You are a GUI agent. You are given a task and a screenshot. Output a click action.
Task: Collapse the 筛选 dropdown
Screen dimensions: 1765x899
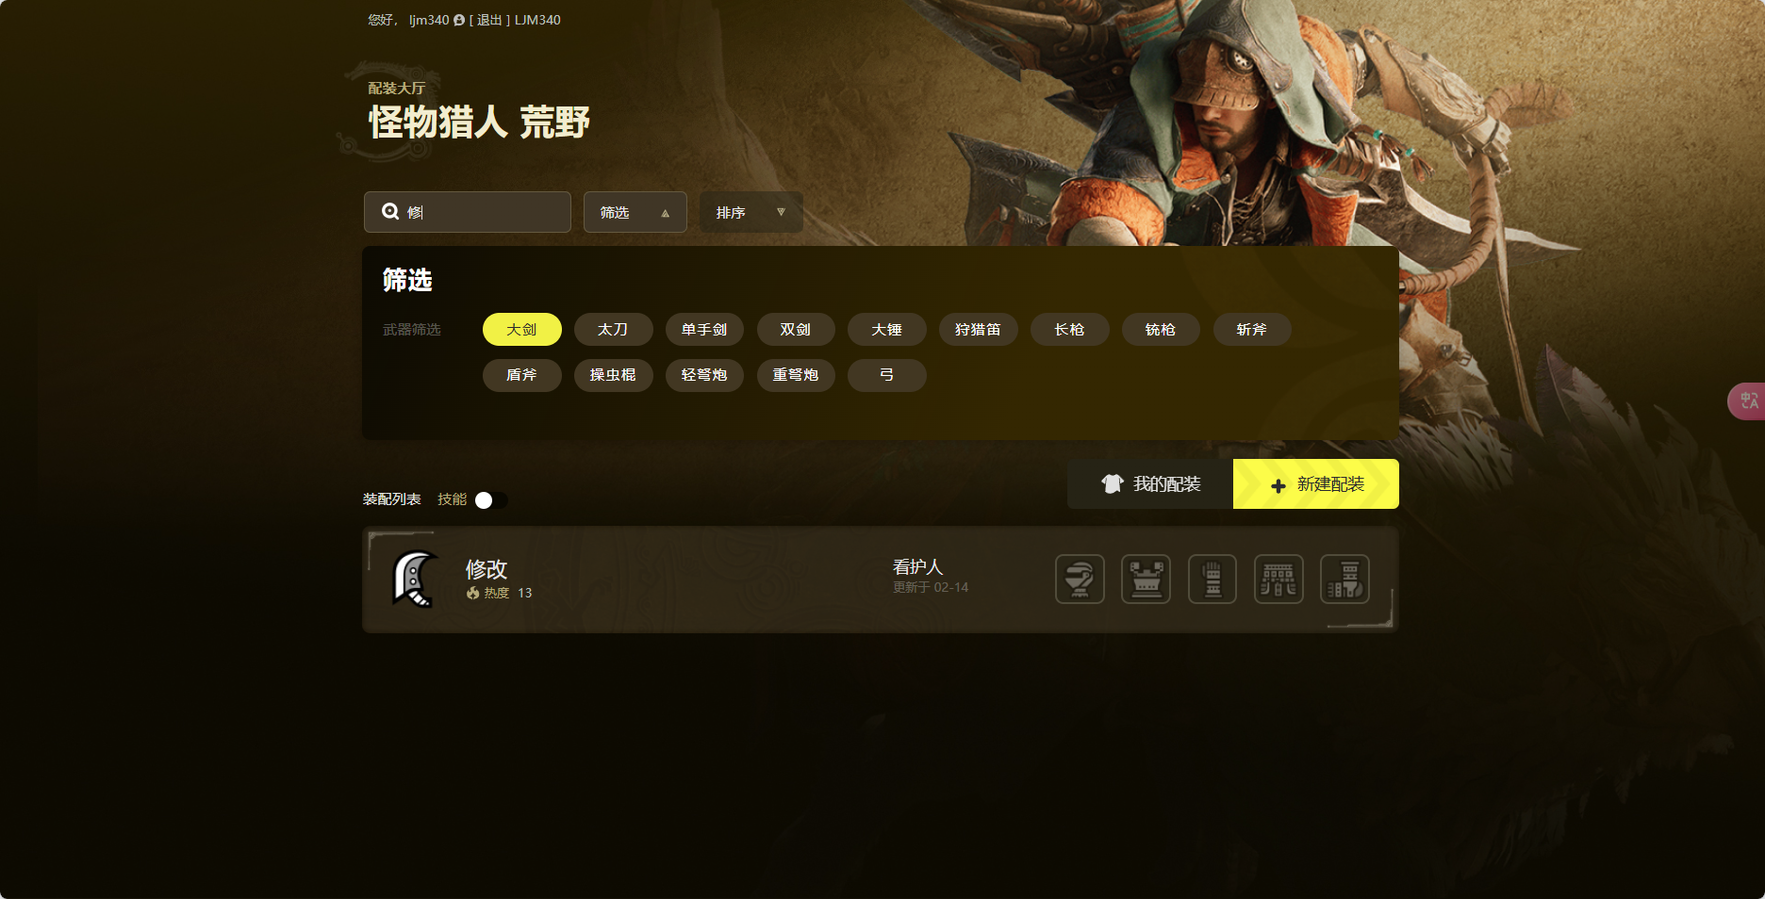click(635, 212)
